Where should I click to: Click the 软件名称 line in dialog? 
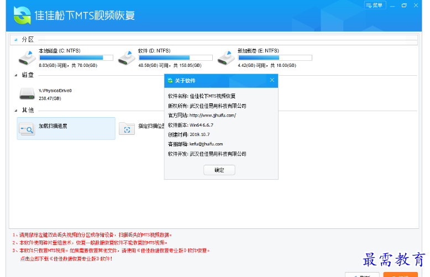(x=202, y=96)
